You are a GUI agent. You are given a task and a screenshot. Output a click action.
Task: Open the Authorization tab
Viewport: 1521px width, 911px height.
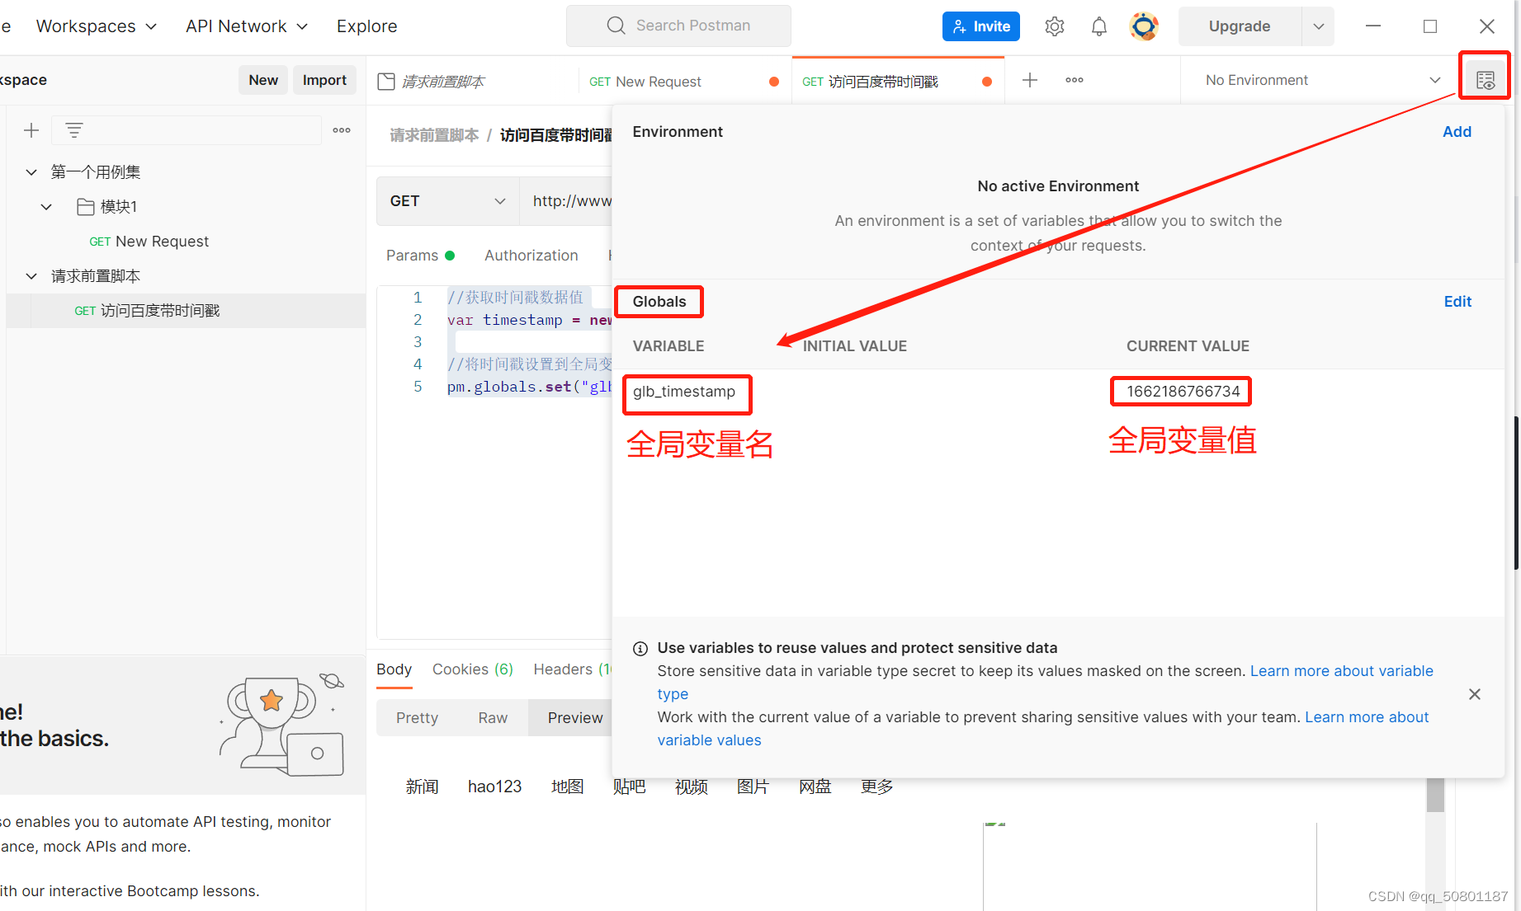click(x=531, y=256)
